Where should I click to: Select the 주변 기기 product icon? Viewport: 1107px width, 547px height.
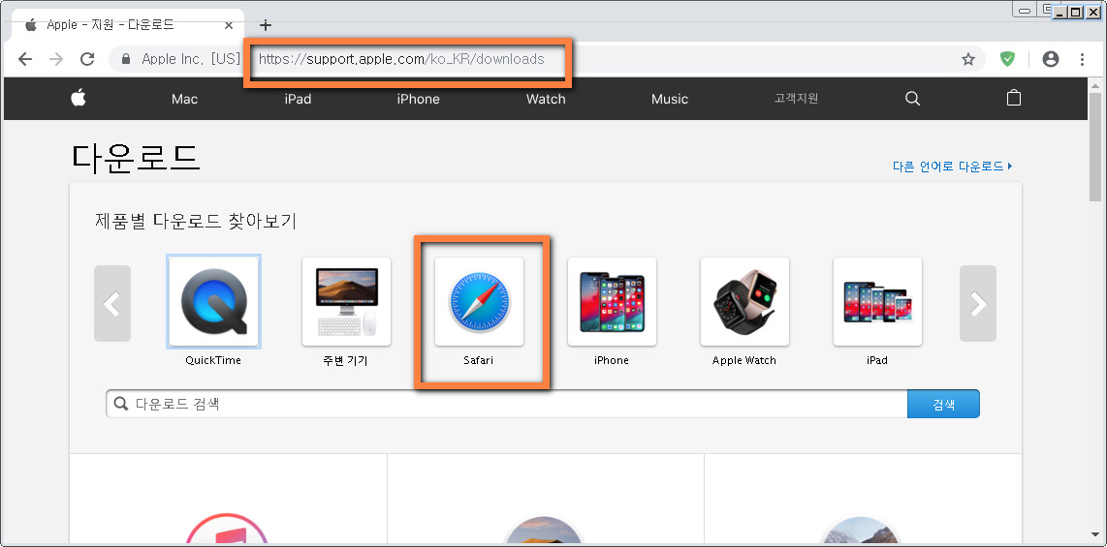click(347, 302)
